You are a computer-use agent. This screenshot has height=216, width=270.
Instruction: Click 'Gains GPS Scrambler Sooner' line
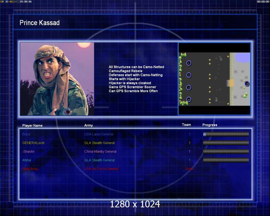tap(132, 87)
